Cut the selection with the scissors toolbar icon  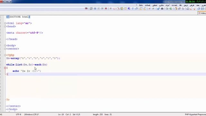183,9
